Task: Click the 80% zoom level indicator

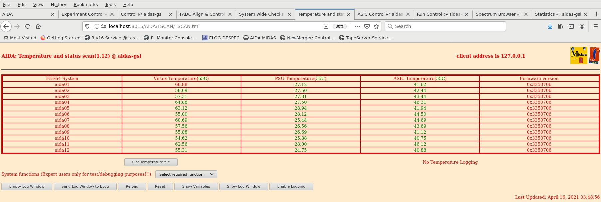Action: (x=339, y=26)
